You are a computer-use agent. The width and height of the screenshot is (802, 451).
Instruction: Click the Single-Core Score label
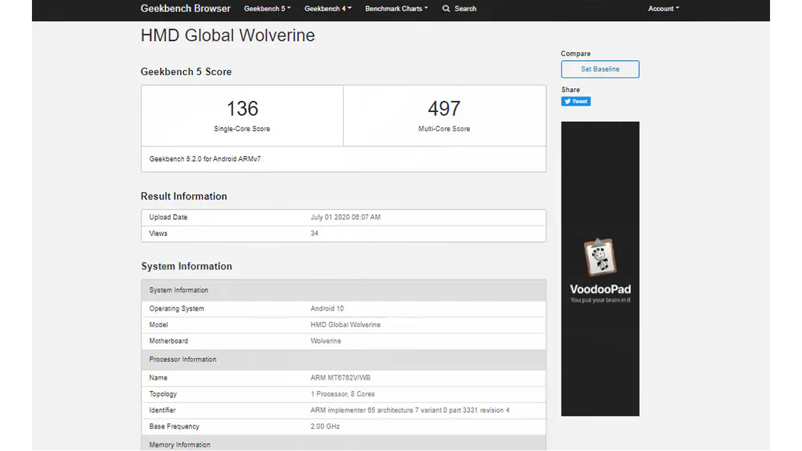pos(242,129)
